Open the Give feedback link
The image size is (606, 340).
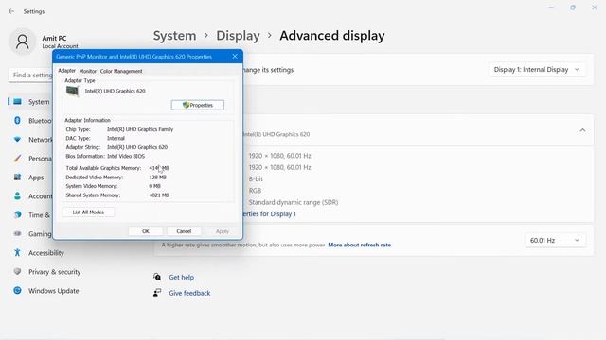[189, 293]
